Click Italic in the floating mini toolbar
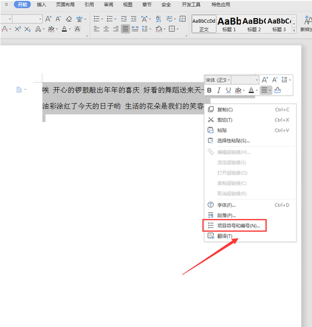312x327 pixels. [x=219, y=90]
